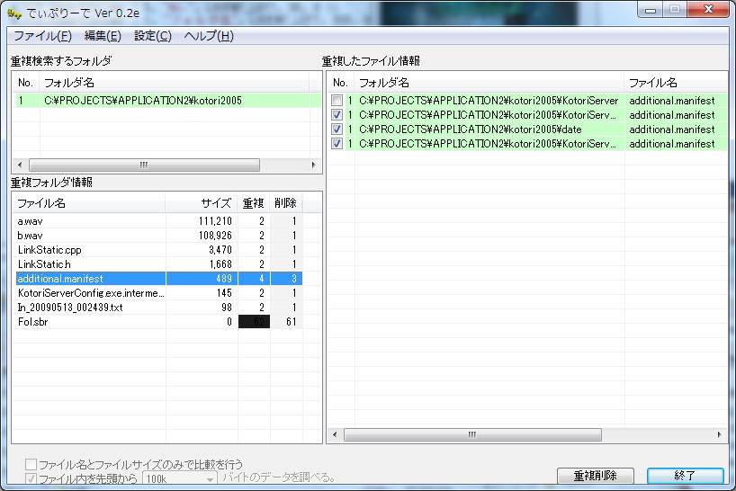Open the 設定(C) menu
Viewport: 736px width, 491px height.
click(x=153, y=36)
